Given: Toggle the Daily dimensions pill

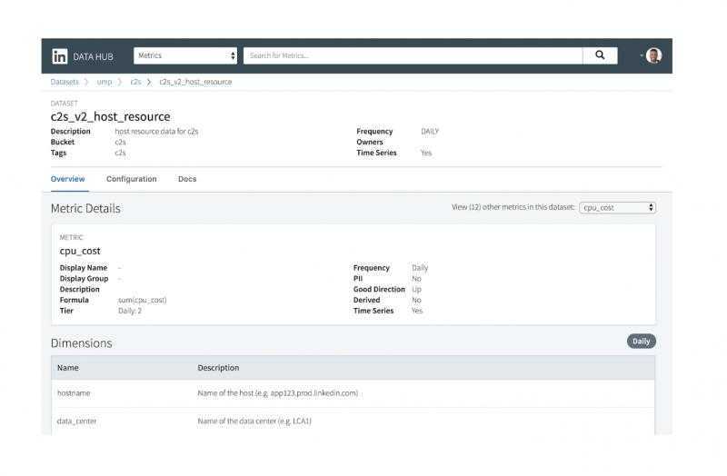Looking at the screenshot, I should pos(642,342).
